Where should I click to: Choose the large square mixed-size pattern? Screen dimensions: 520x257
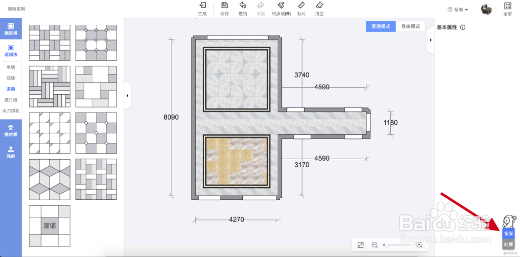coord(96,87)
